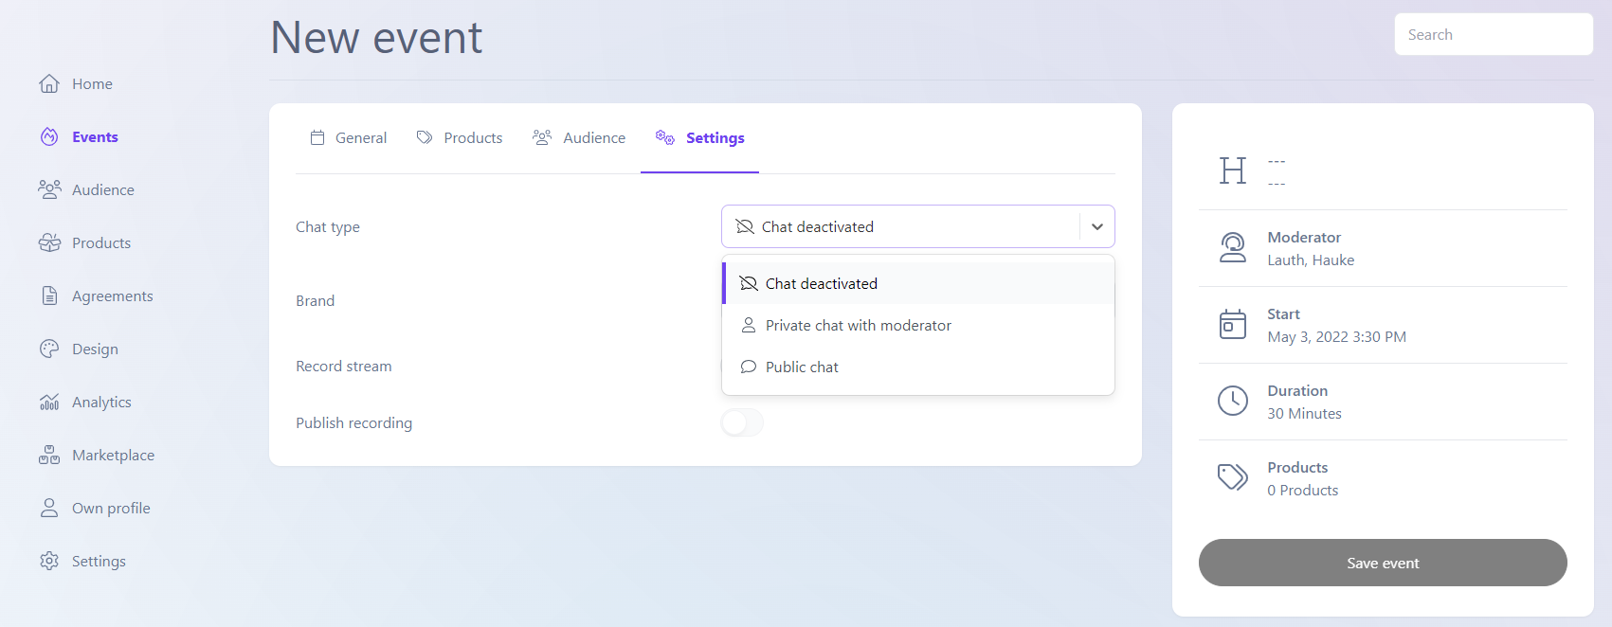Viewport: 1612px width, 627px height.
Task: Open Home in the sidebar
Action: 92,83
